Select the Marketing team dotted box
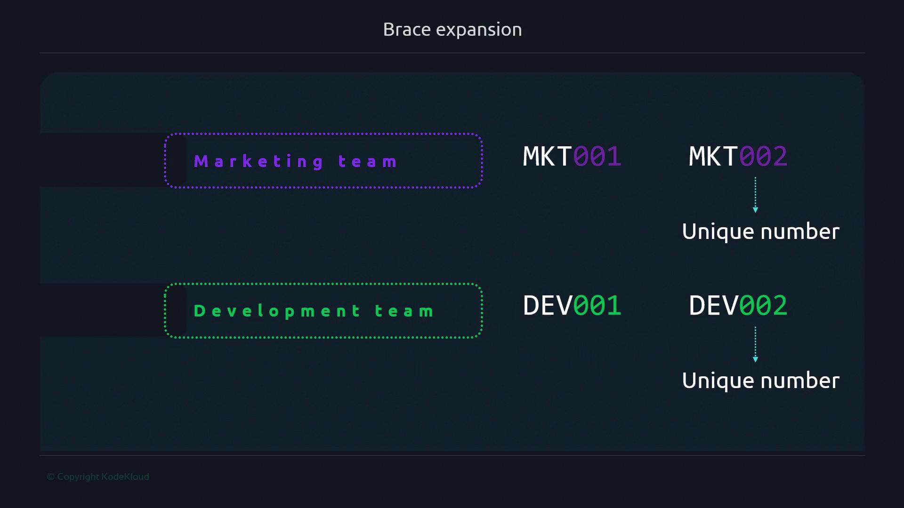Viewport: 904px width, 508px height. point(323,161)
